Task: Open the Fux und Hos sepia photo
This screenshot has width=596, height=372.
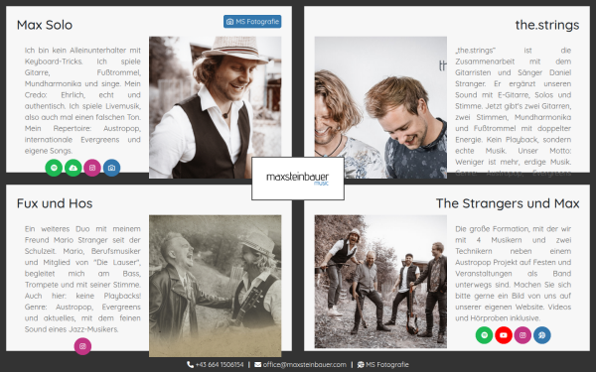Action: (x=216, y=286)
